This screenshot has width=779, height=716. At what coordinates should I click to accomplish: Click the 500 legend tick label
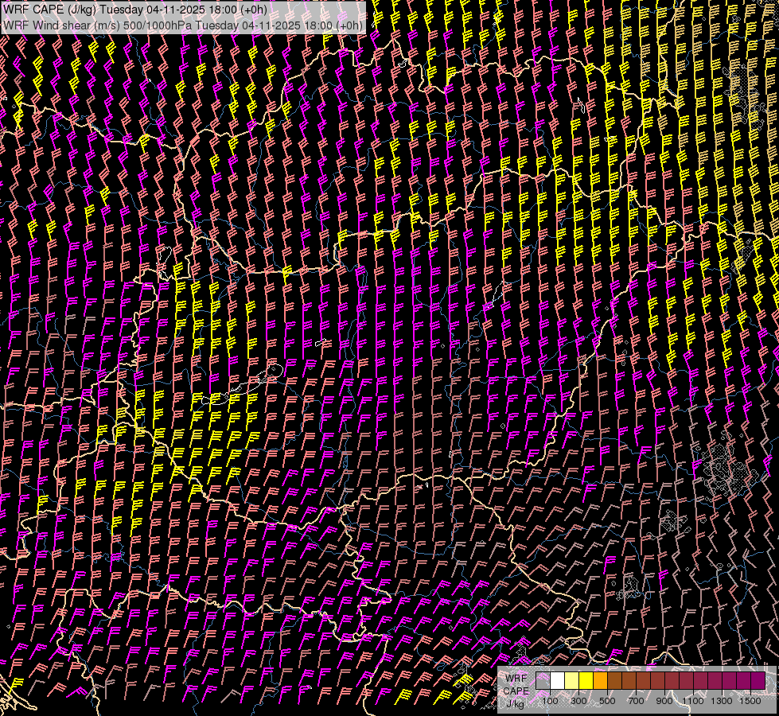(607, 701)
